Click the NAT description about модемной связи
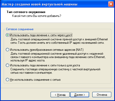The height and width of the screenshot is (101, 115). 58,57
